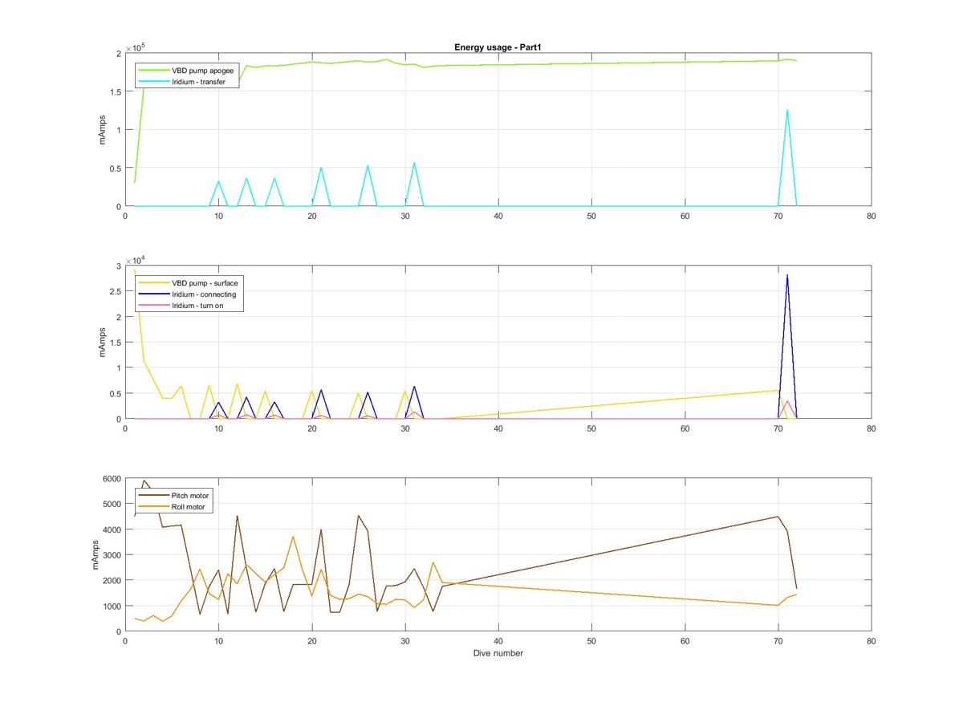Click the 'Energy usage - Part1' title

tap(498, 47)
